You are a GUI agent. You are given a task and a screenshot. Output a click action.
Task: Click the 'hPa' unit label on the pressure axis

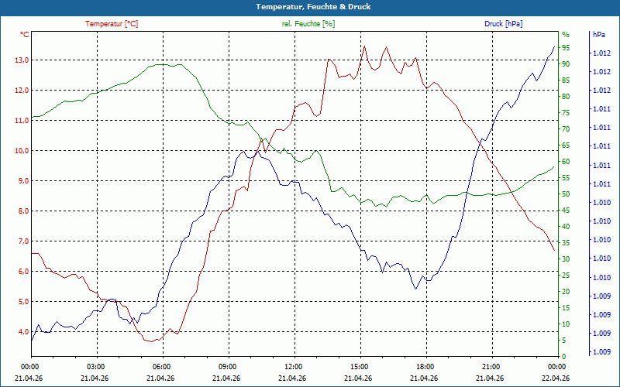(598, 35)
